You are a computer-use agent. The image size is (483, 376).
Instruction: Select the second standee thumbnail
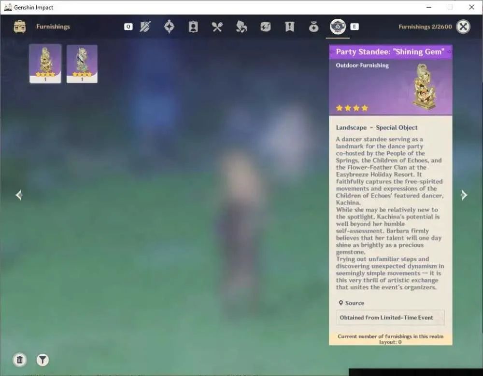coord(82,64)
